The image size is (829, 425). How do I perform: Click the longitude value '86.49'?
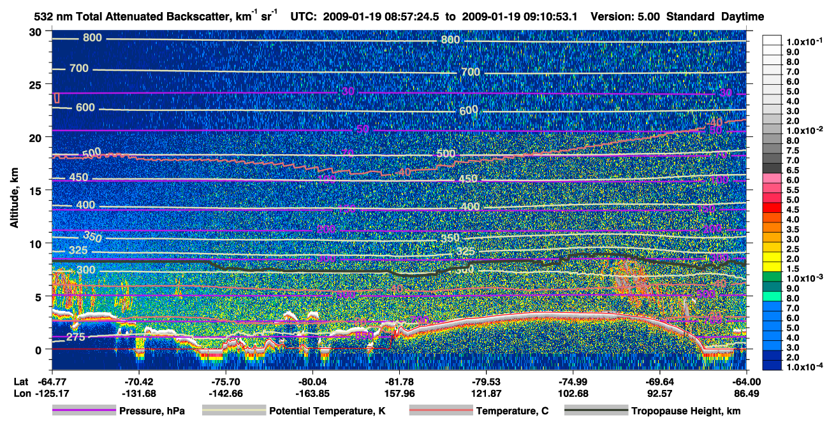click(x=747, y=393)
